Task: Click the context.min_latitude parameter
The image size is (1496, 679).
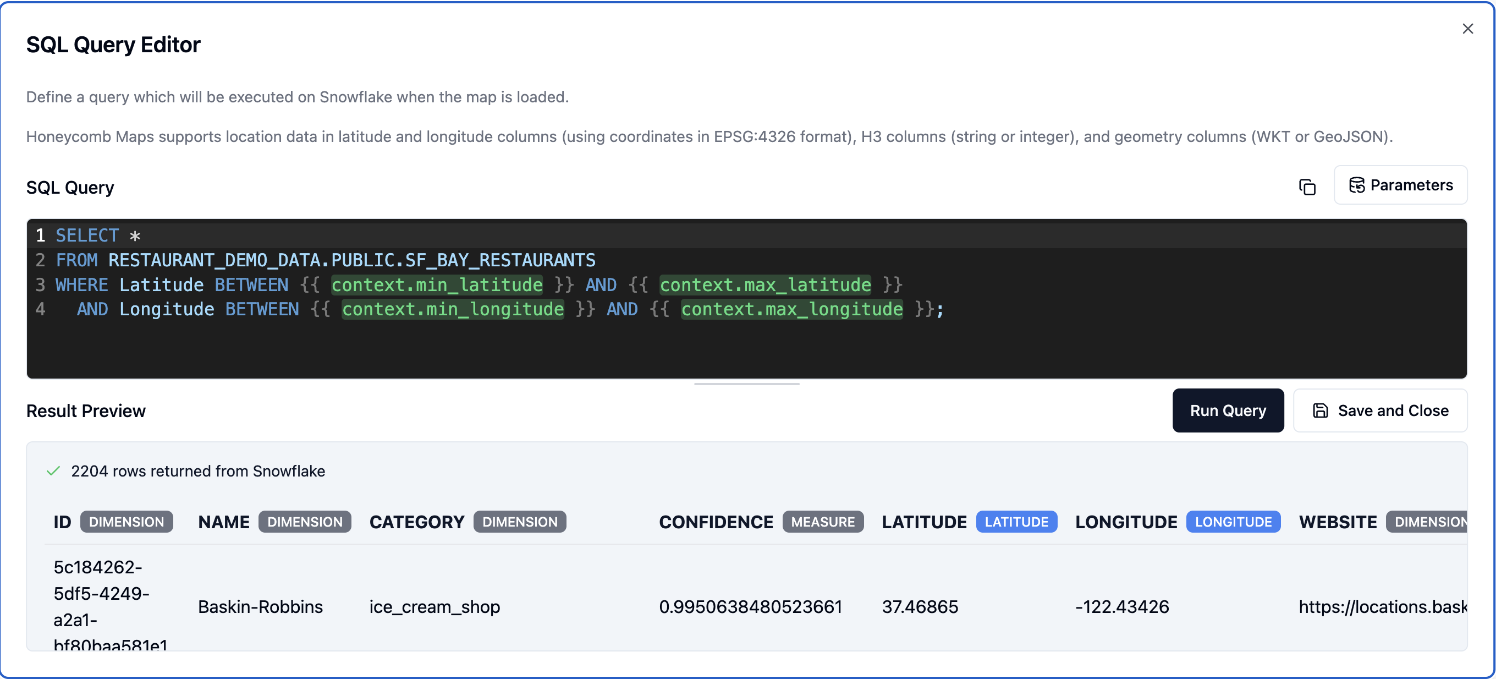Action: point(437,284)
